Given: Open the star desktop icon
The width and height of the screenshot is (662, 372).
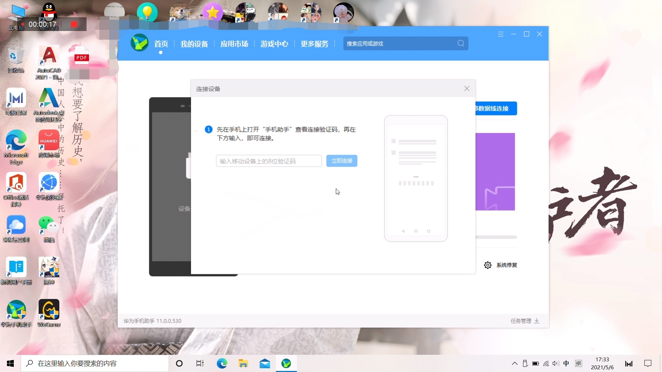Looking at the screenshot, I should pos(213,12).
